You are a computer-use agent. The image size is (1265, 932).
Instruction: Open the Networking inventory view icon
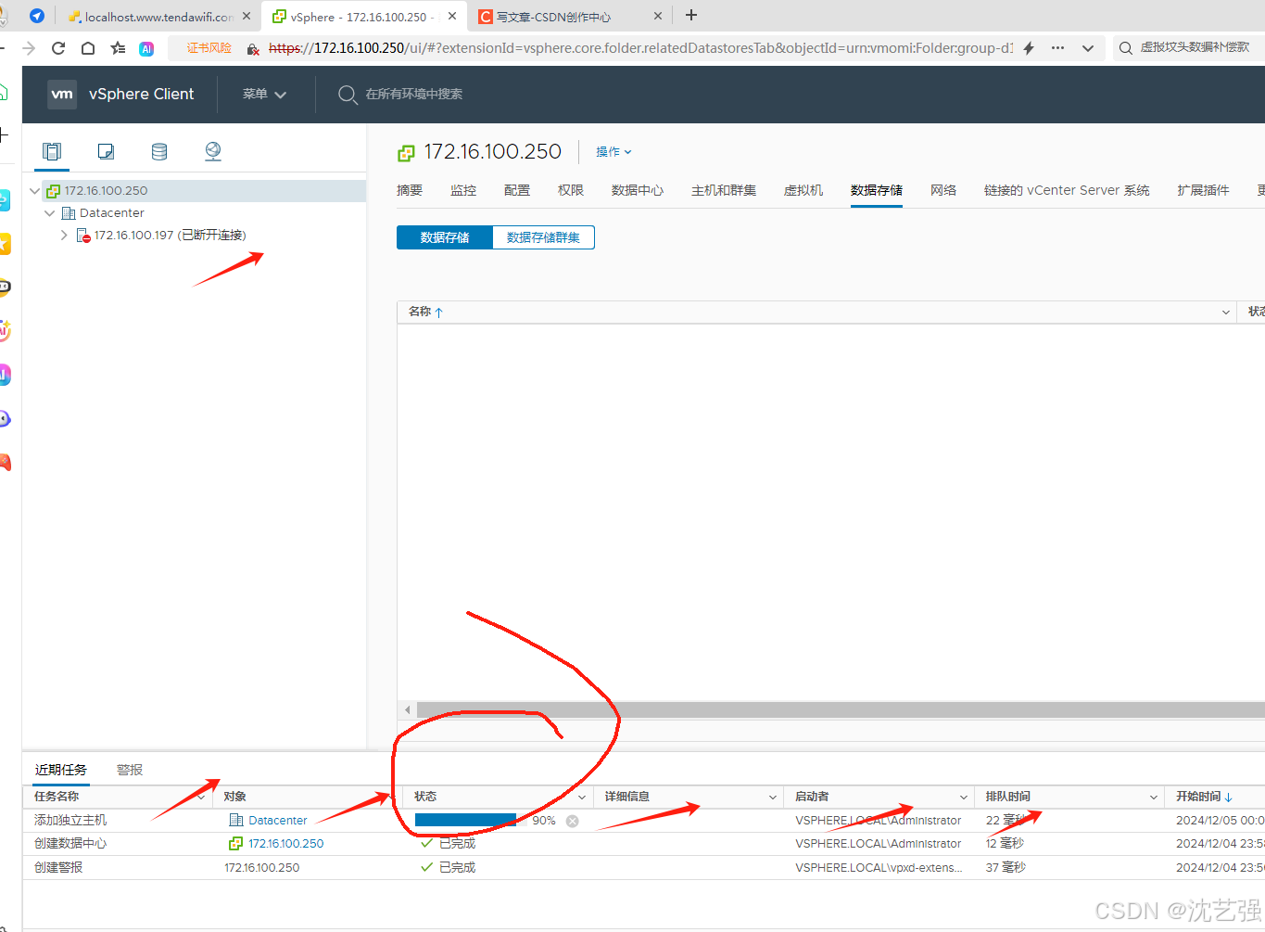click(x=213, y=151)
